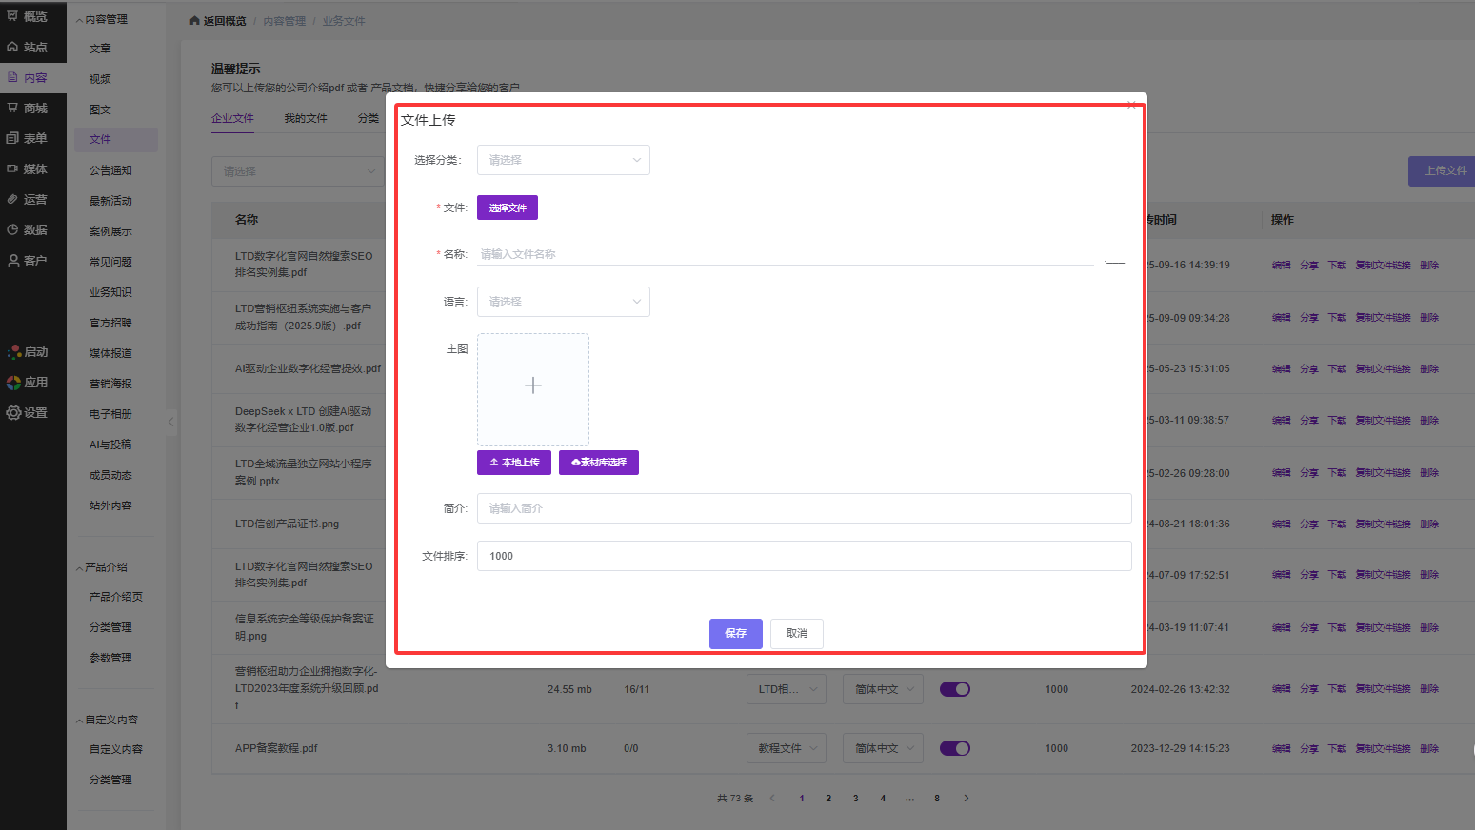Open 简体中文 dropdown in the LTD2023年度系统升级回顾 row
This screenshot has height=830, width=1475.
[x=884, y=689]
